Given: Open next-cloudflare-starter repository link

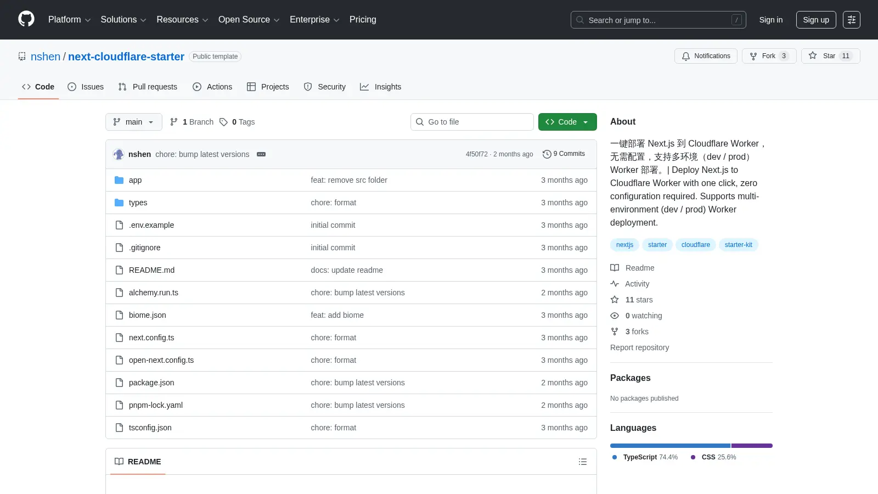Looking at the screenshot, I should [126, 57].
